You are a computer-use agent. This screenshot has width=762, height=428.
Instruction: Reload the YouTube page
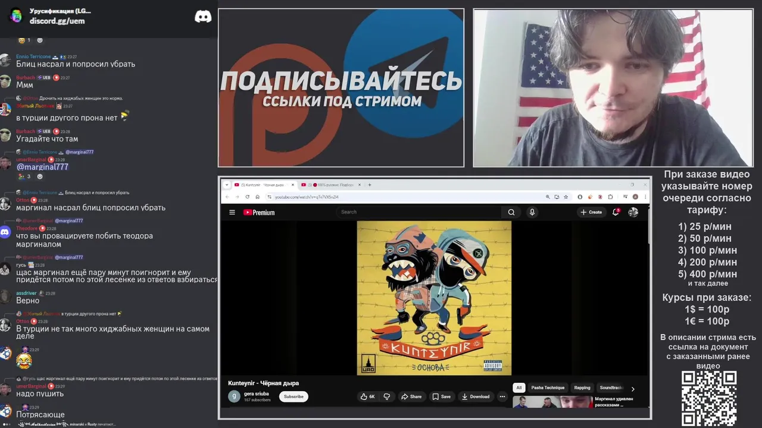(246, 197)
